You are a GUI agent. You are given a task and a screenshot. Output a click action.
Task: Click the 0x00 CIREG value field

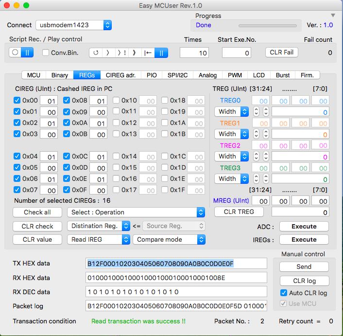(x=49, y=101)
